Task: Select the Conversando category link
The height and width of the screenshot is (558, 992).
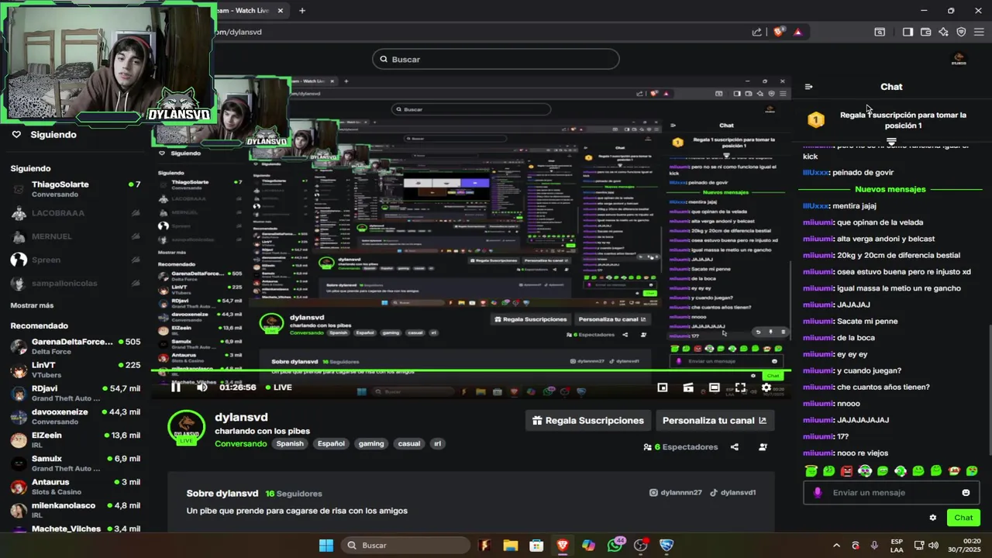Action: pyautogui.click(x=241, y=444)
